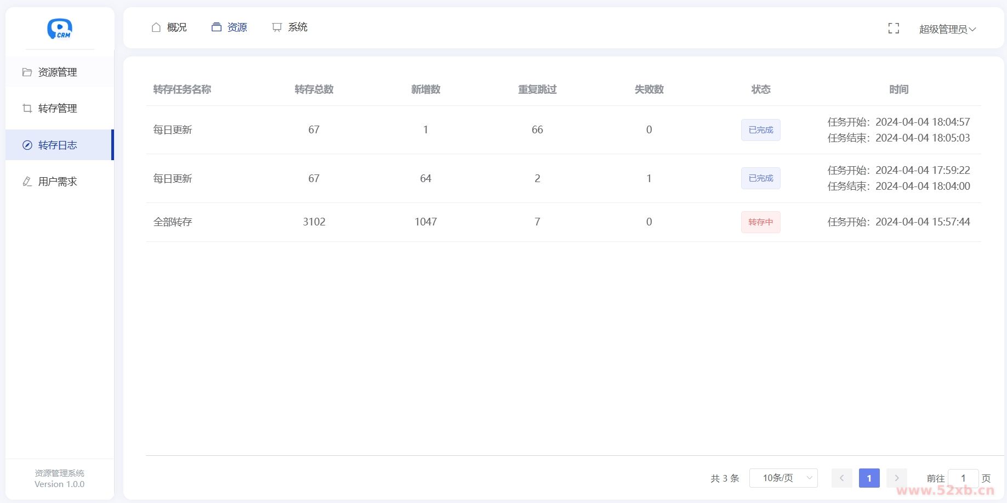Click the house icon beside 概况

coord(156,27)
